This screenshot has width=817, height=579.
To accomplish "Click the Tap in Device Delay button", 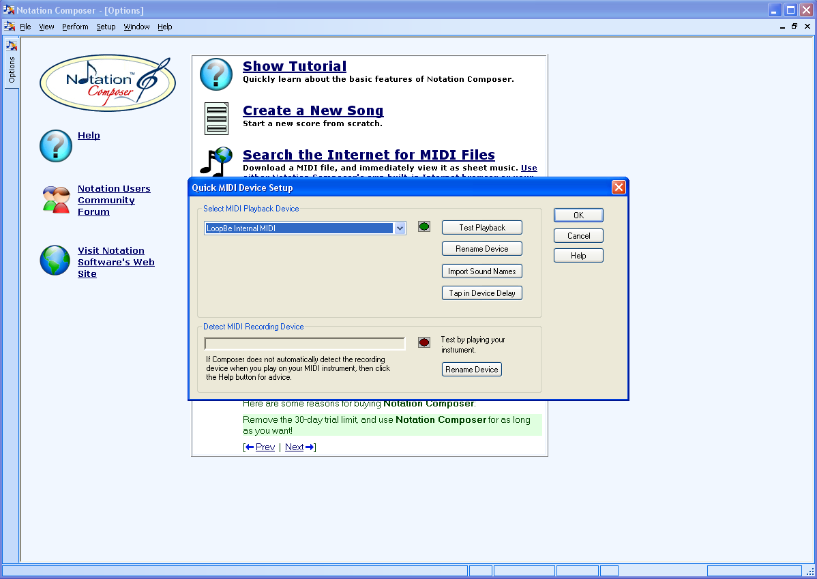I will pos(482,293).
